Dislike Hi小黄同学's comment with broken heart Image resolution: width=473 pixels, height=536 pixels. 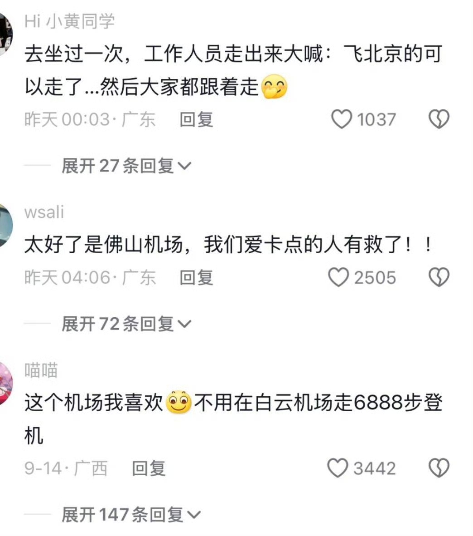click(439, 119)
